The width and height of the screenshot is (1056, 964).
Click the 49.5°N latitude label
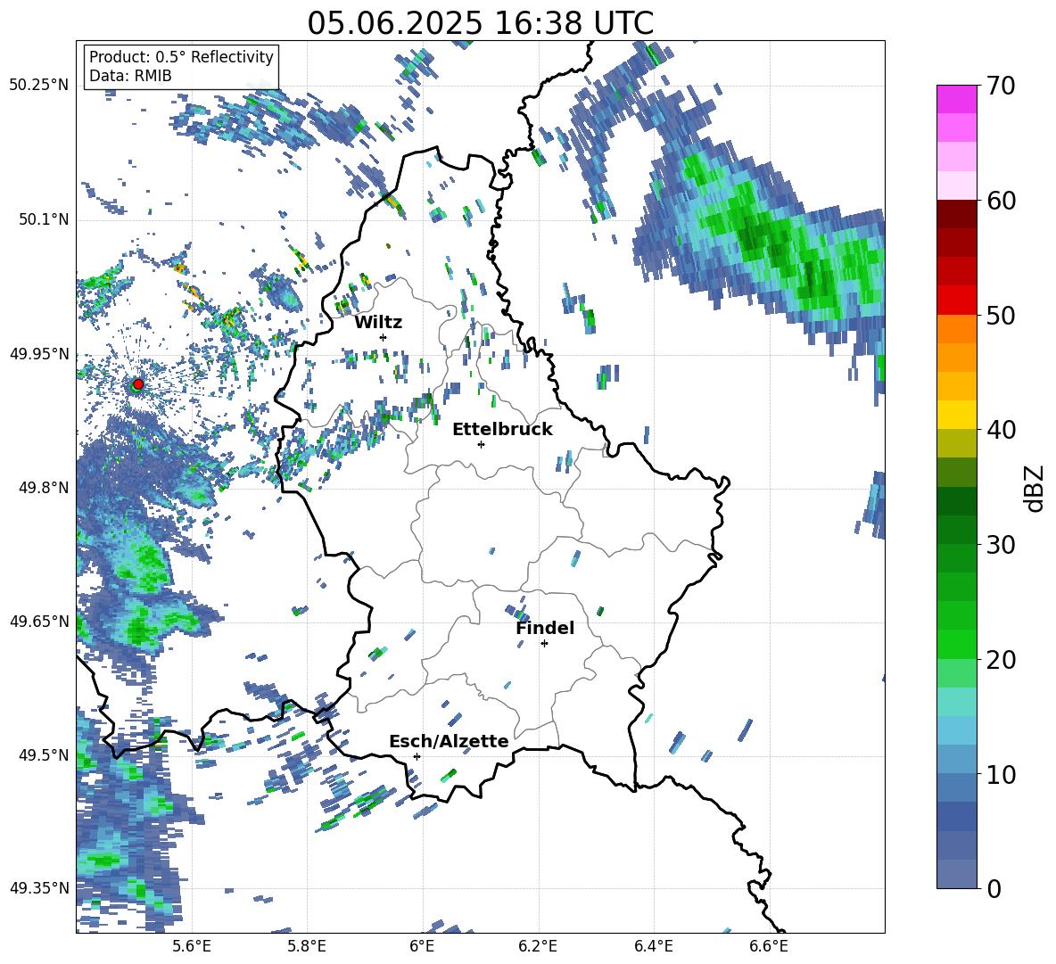[x=44, y=755]
